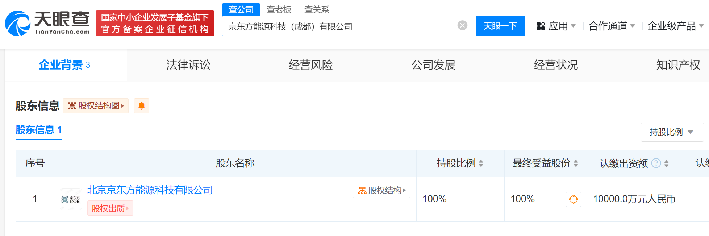Sort by 认缴出资额 column arrows

pyautogui.click(x=666, y=163)
